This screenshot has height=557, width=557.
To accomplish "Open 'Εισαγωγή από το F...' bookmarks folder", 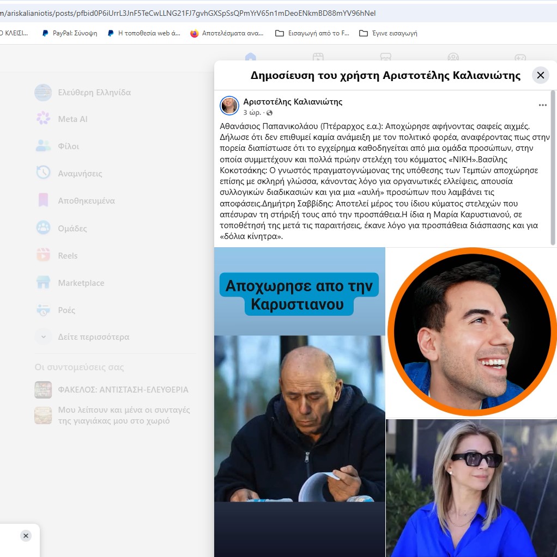I will click(312, 33).
